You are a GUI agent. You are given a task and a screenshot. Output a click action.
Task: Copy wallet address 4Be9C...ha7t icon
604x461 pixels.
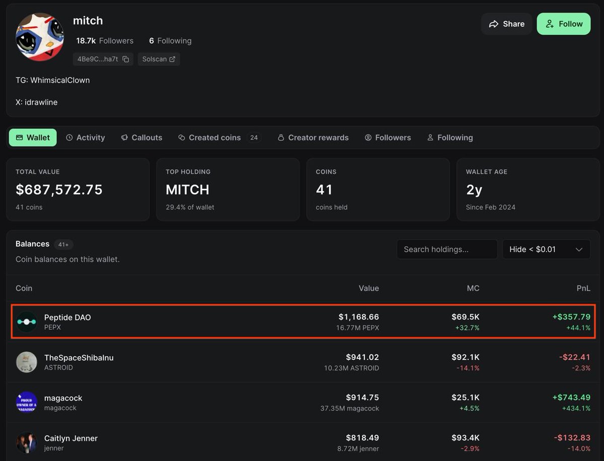click(x=126, y=59)
